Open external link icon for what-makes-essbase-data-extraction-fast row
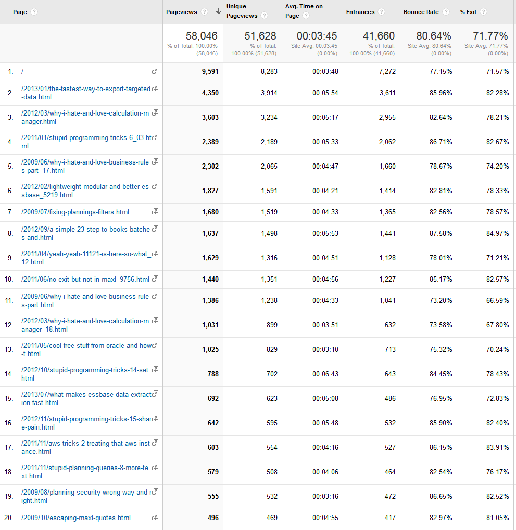The width and height of the screenshot is (516, 530). click(x=155, y=394)
